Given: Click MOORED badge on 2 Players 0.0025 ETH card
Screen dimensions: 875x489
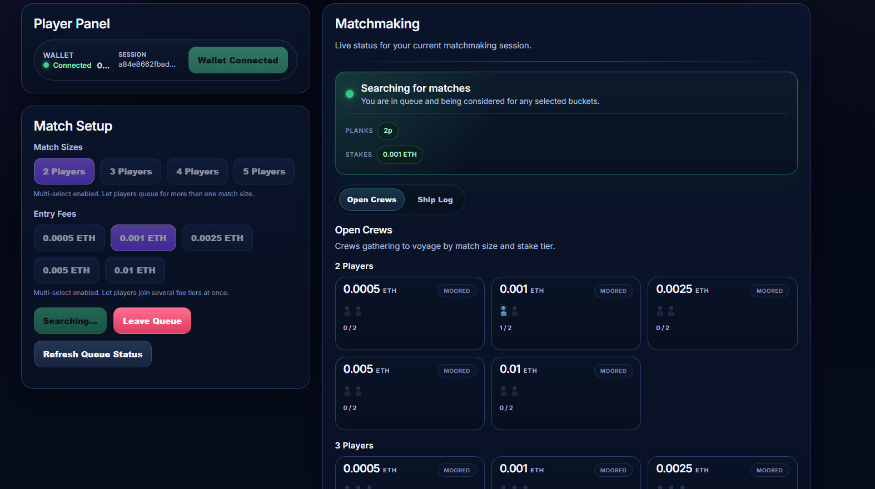Looking at the screenshot, I should pos(769,291).
